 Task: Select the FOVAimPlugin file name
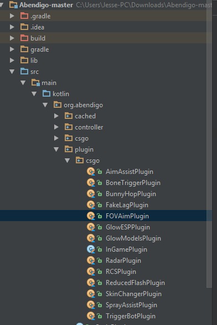127,216
